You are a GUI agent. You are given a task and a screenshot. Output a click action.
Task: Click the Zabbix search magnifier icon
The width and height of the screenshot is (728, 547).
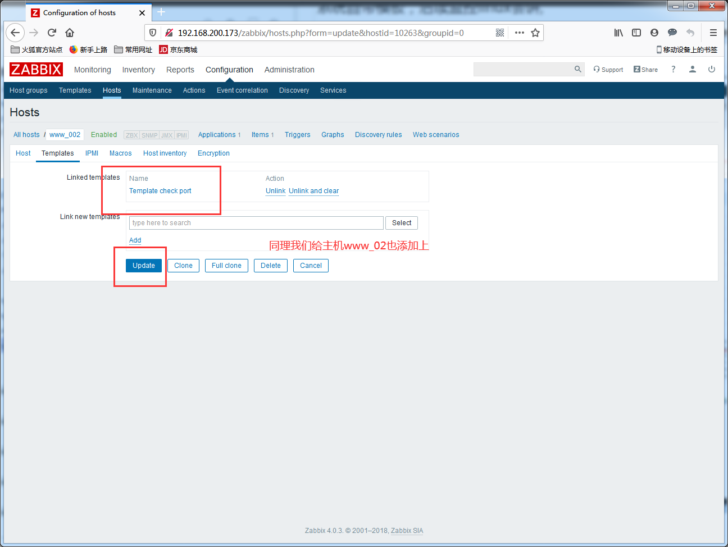pos(578,69)
